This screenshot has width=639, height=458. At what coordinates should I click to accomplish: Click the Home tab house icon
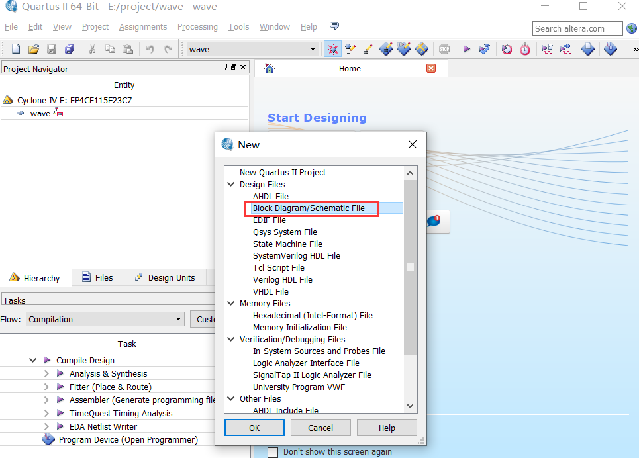270,68
